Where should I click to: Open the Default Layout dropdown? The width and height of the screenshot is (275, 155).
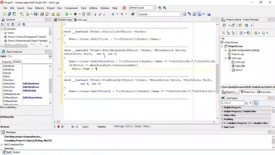153,8
